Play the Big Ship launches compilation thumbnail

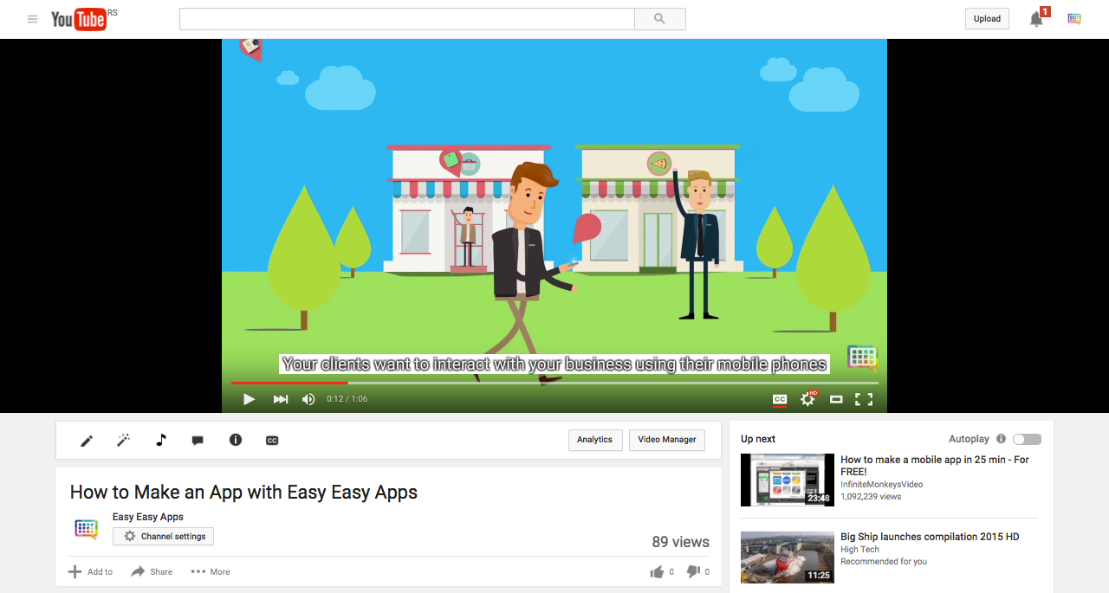pos(787,557)
